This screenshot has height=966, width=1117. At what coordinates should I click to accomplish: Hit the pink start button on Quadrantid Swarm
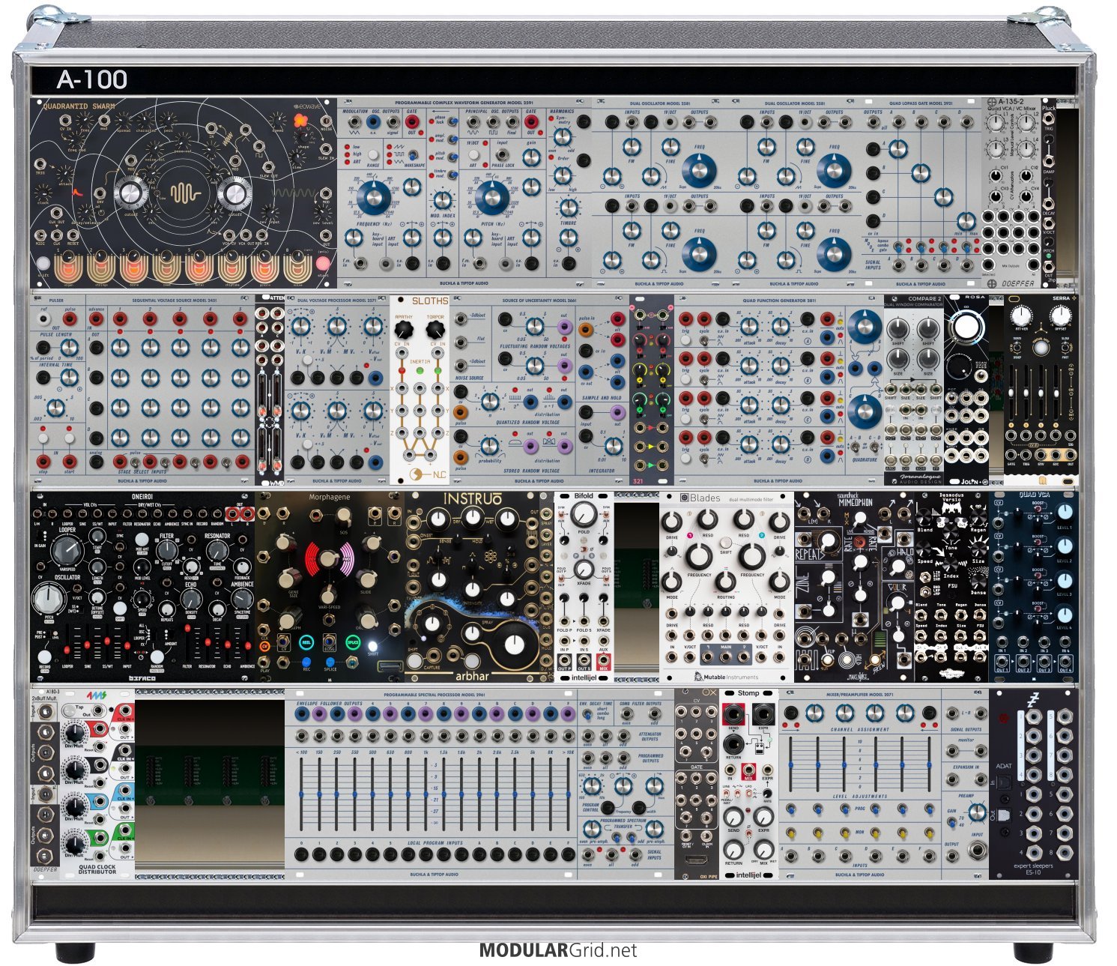pos(323,264)
